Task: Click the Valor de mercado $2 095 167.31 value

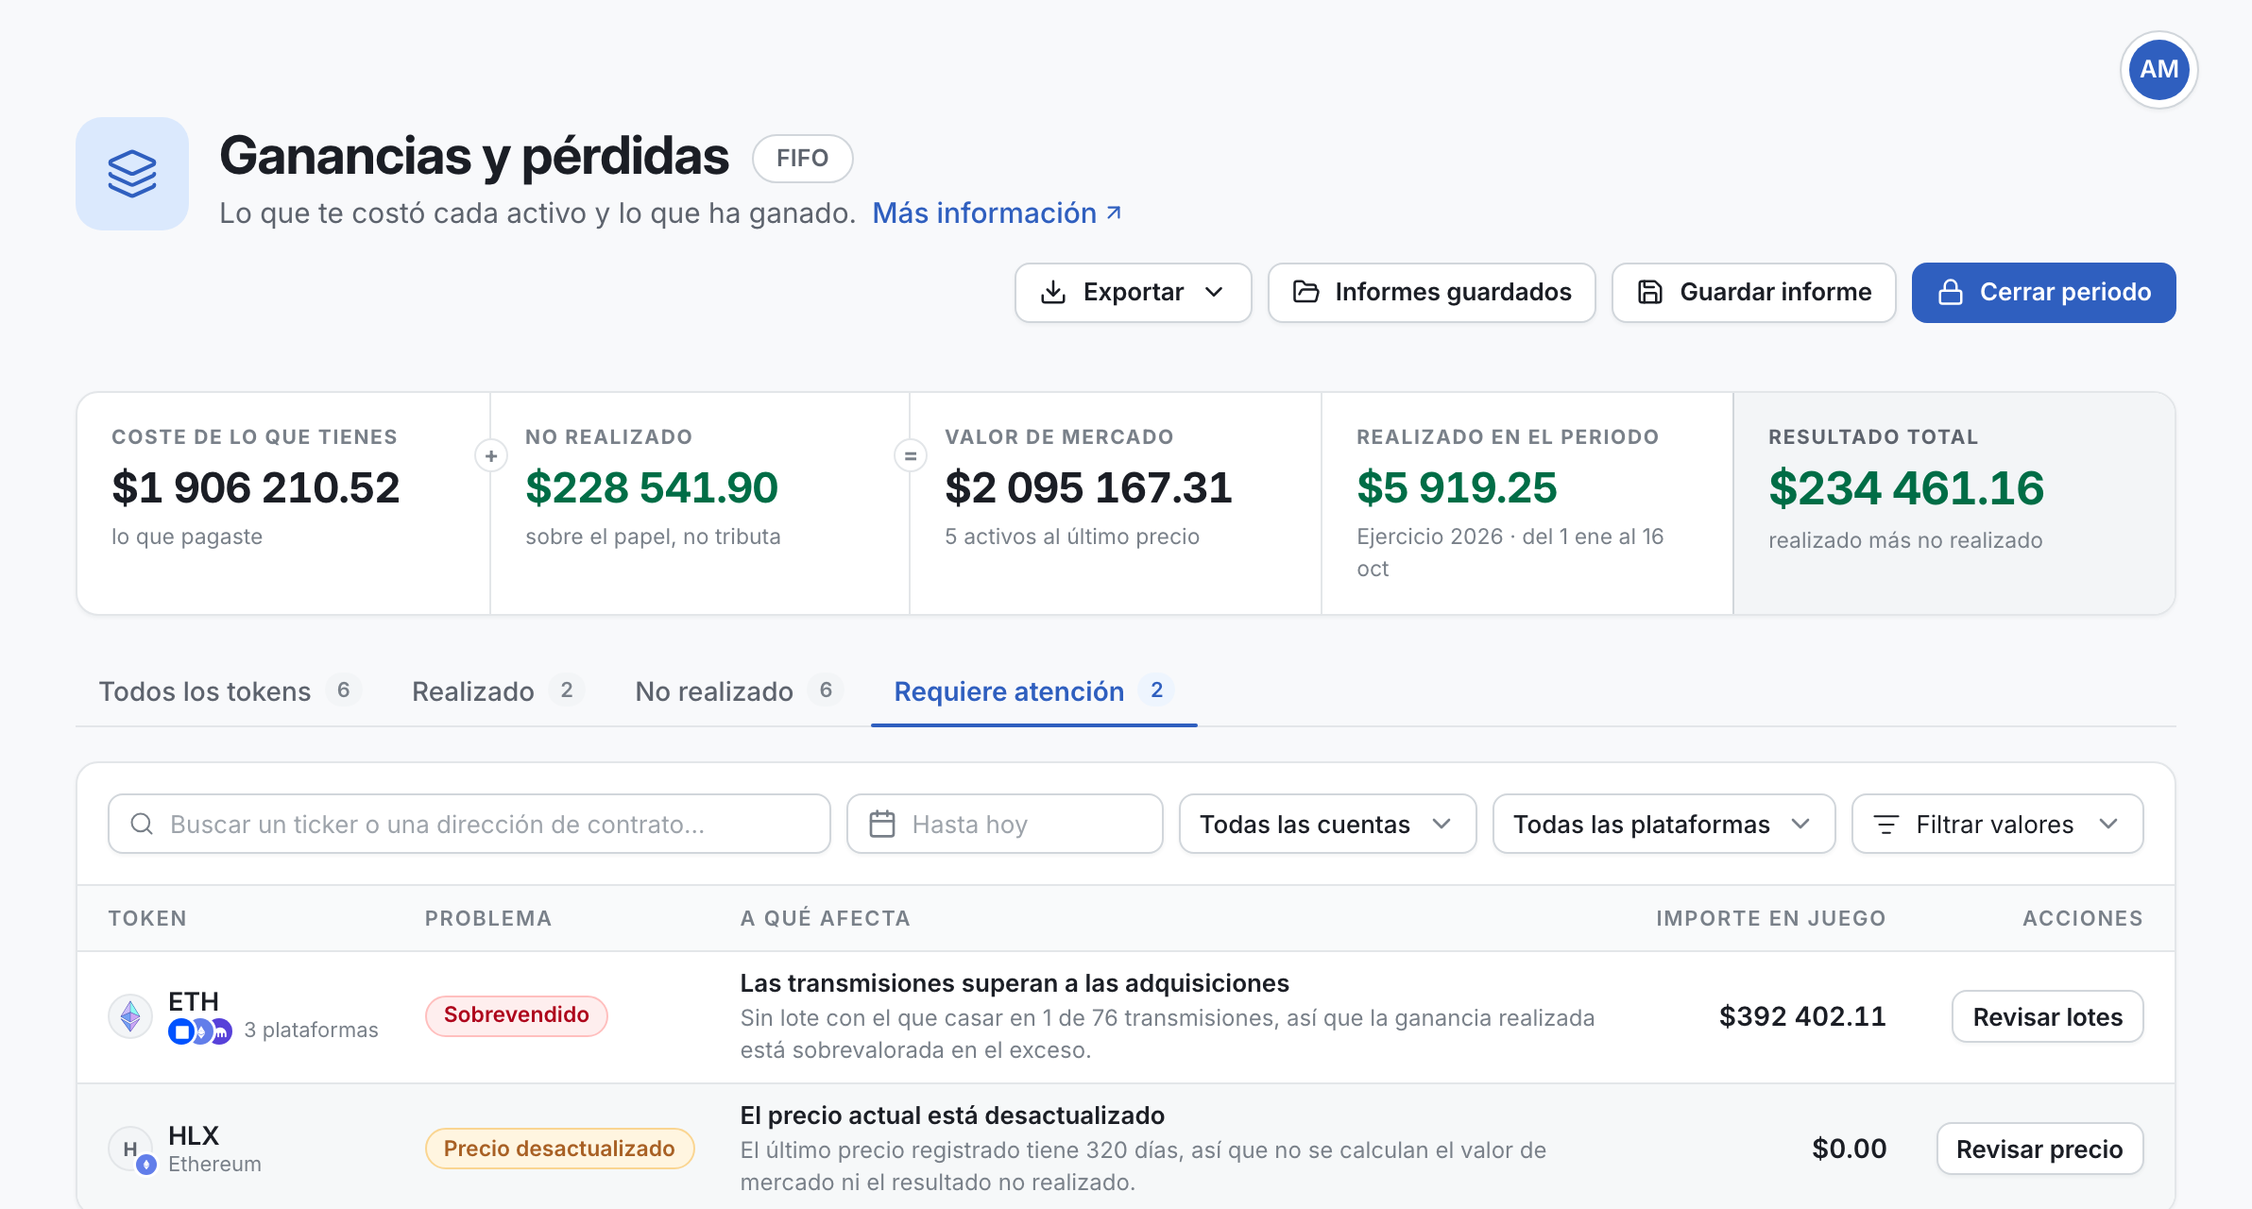Action: 1088,488
